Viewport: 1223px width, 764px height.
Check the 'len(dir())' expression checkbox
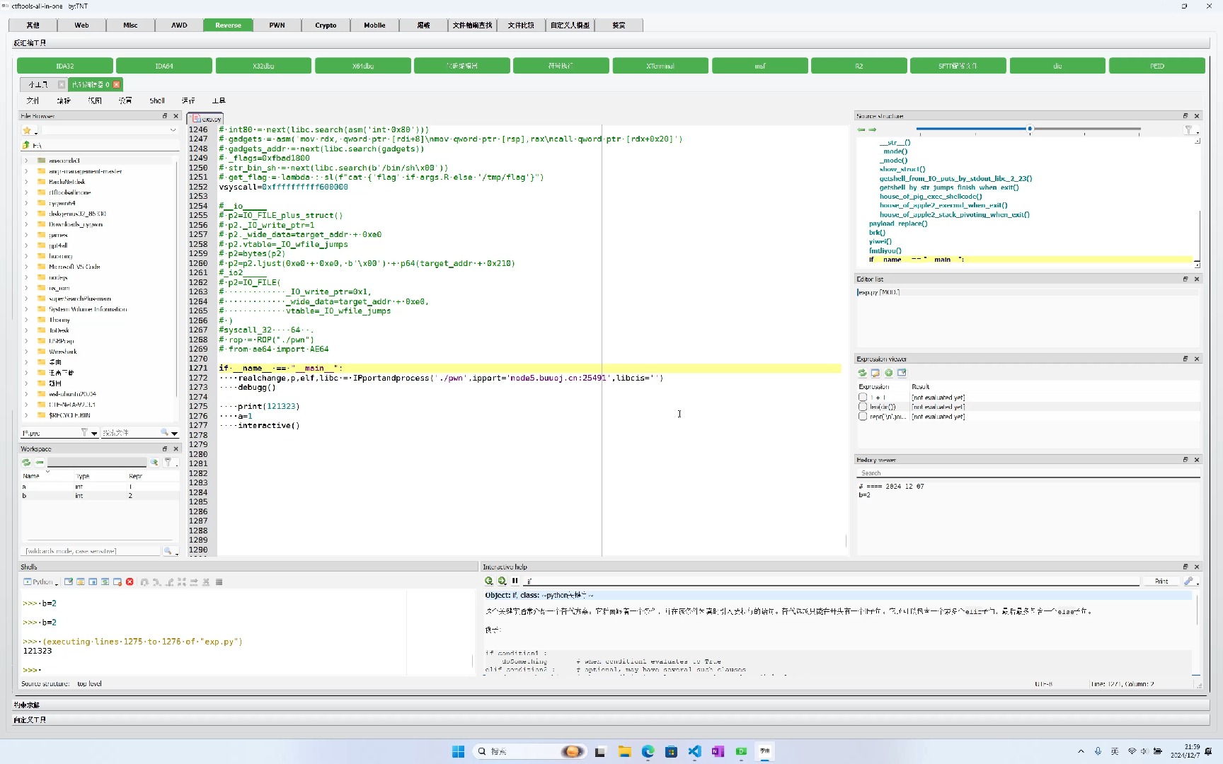[x=863, y=407]
